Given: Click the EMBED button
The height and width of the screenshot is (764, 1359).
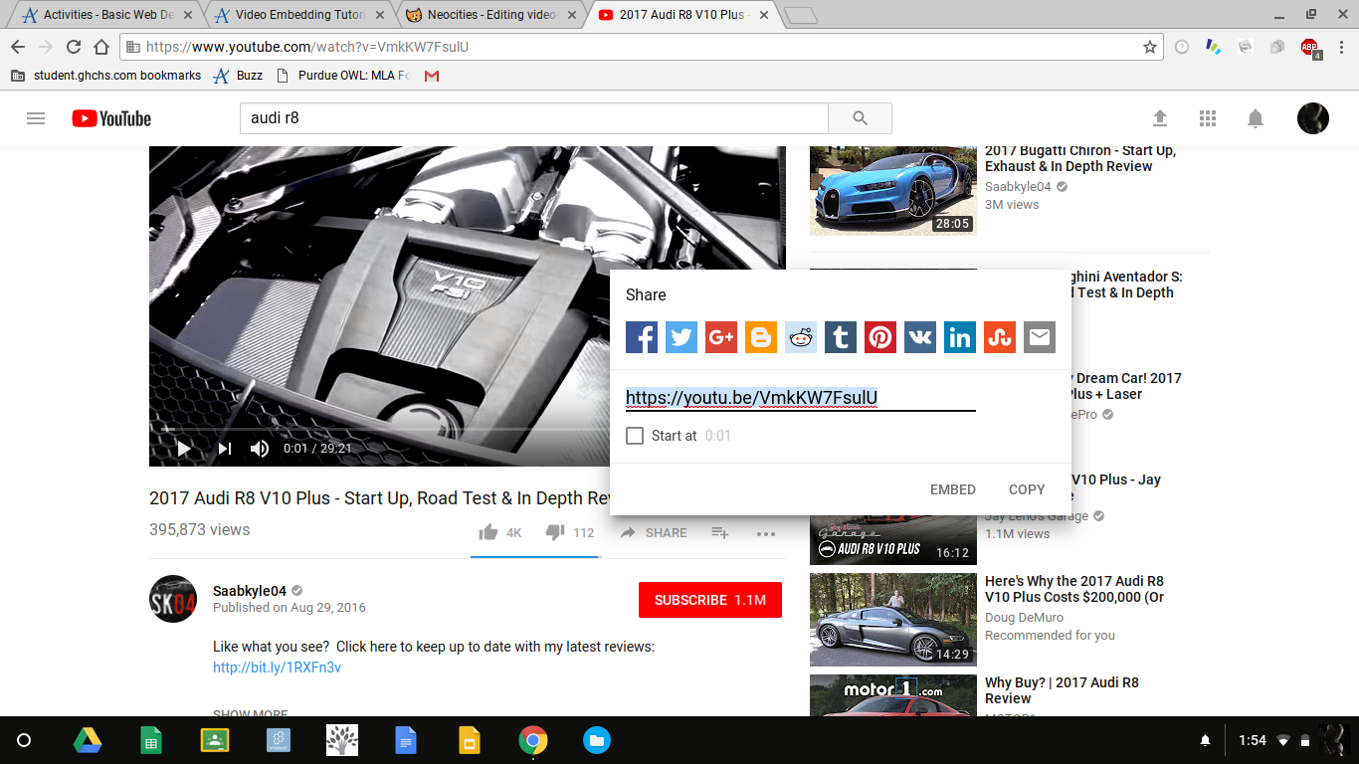Looking at the screenshot, I should click(x=952, y=489).
